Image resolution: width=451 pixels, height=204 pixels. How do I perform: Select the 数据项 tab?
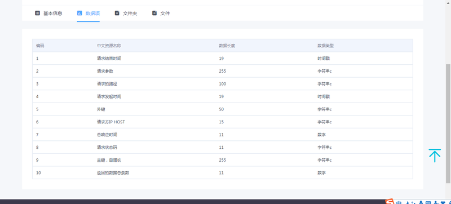pos(89,13)
